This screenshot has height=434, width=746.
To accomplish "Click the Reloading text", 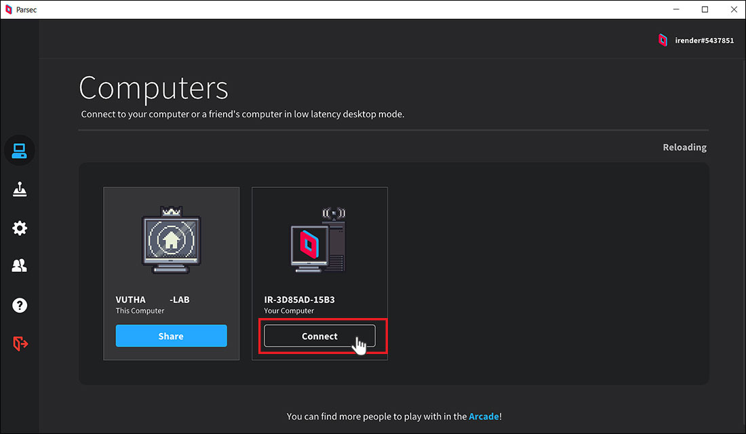I will click(x=685, y=147).
